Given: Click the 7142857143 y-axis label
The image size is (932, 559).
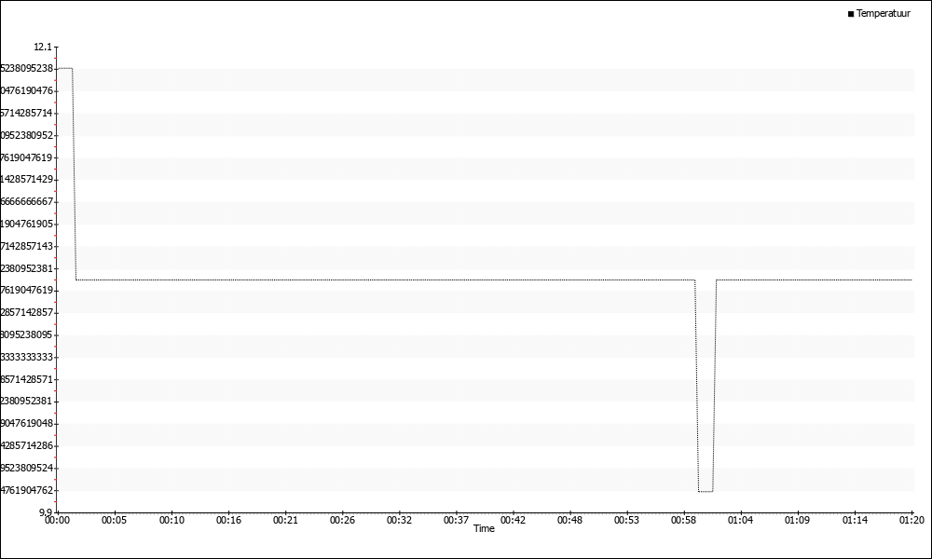Looking at the screenshot, I should (x=27, y=246).
